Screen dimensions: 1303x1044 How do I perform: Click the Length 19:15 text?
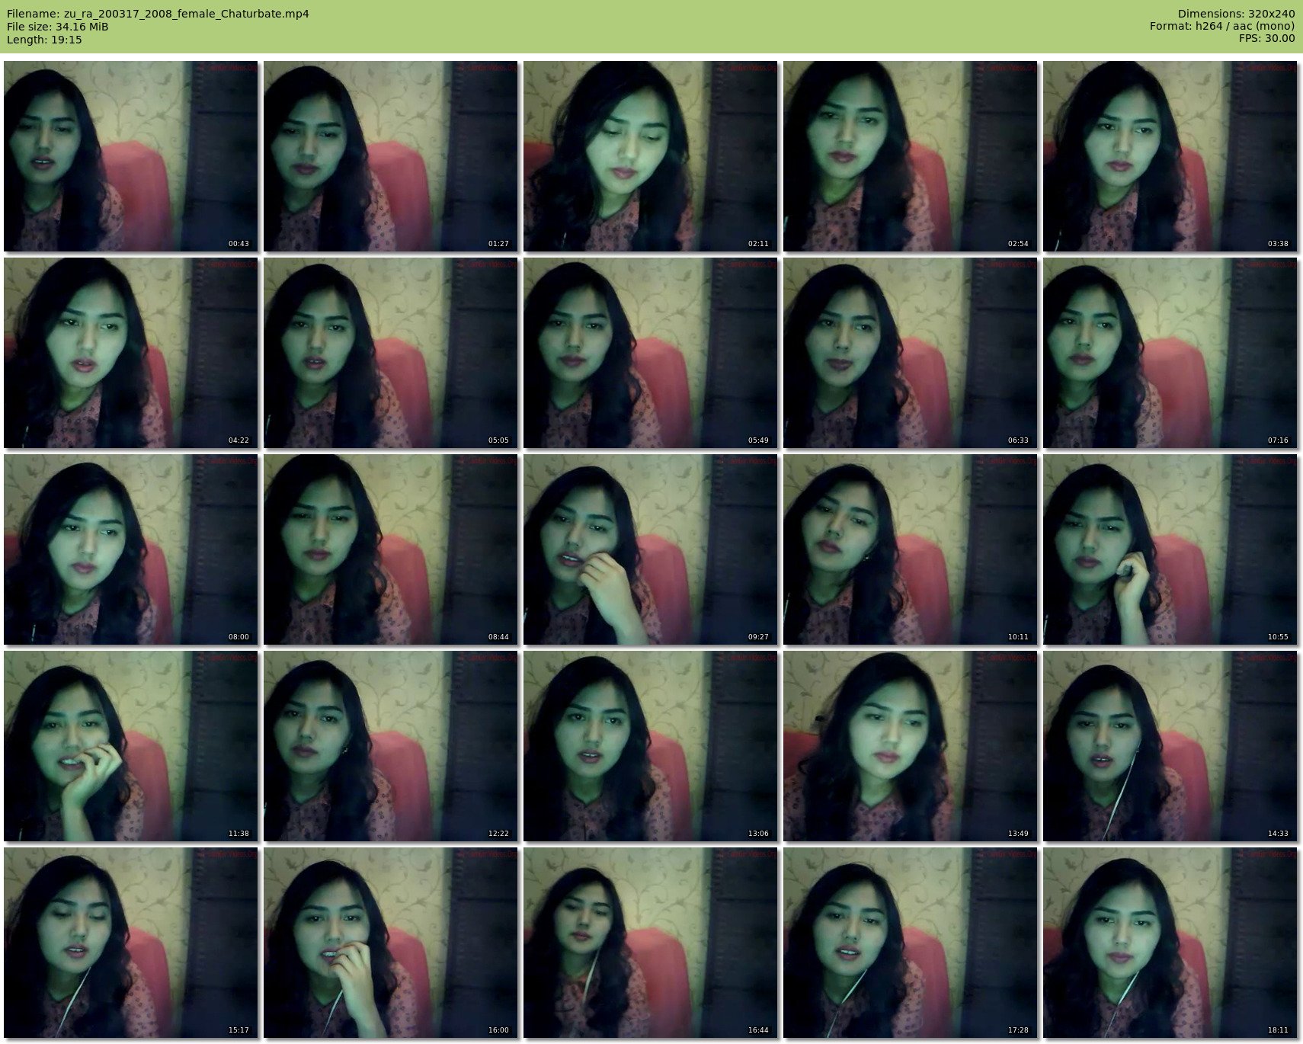point(44,40)
